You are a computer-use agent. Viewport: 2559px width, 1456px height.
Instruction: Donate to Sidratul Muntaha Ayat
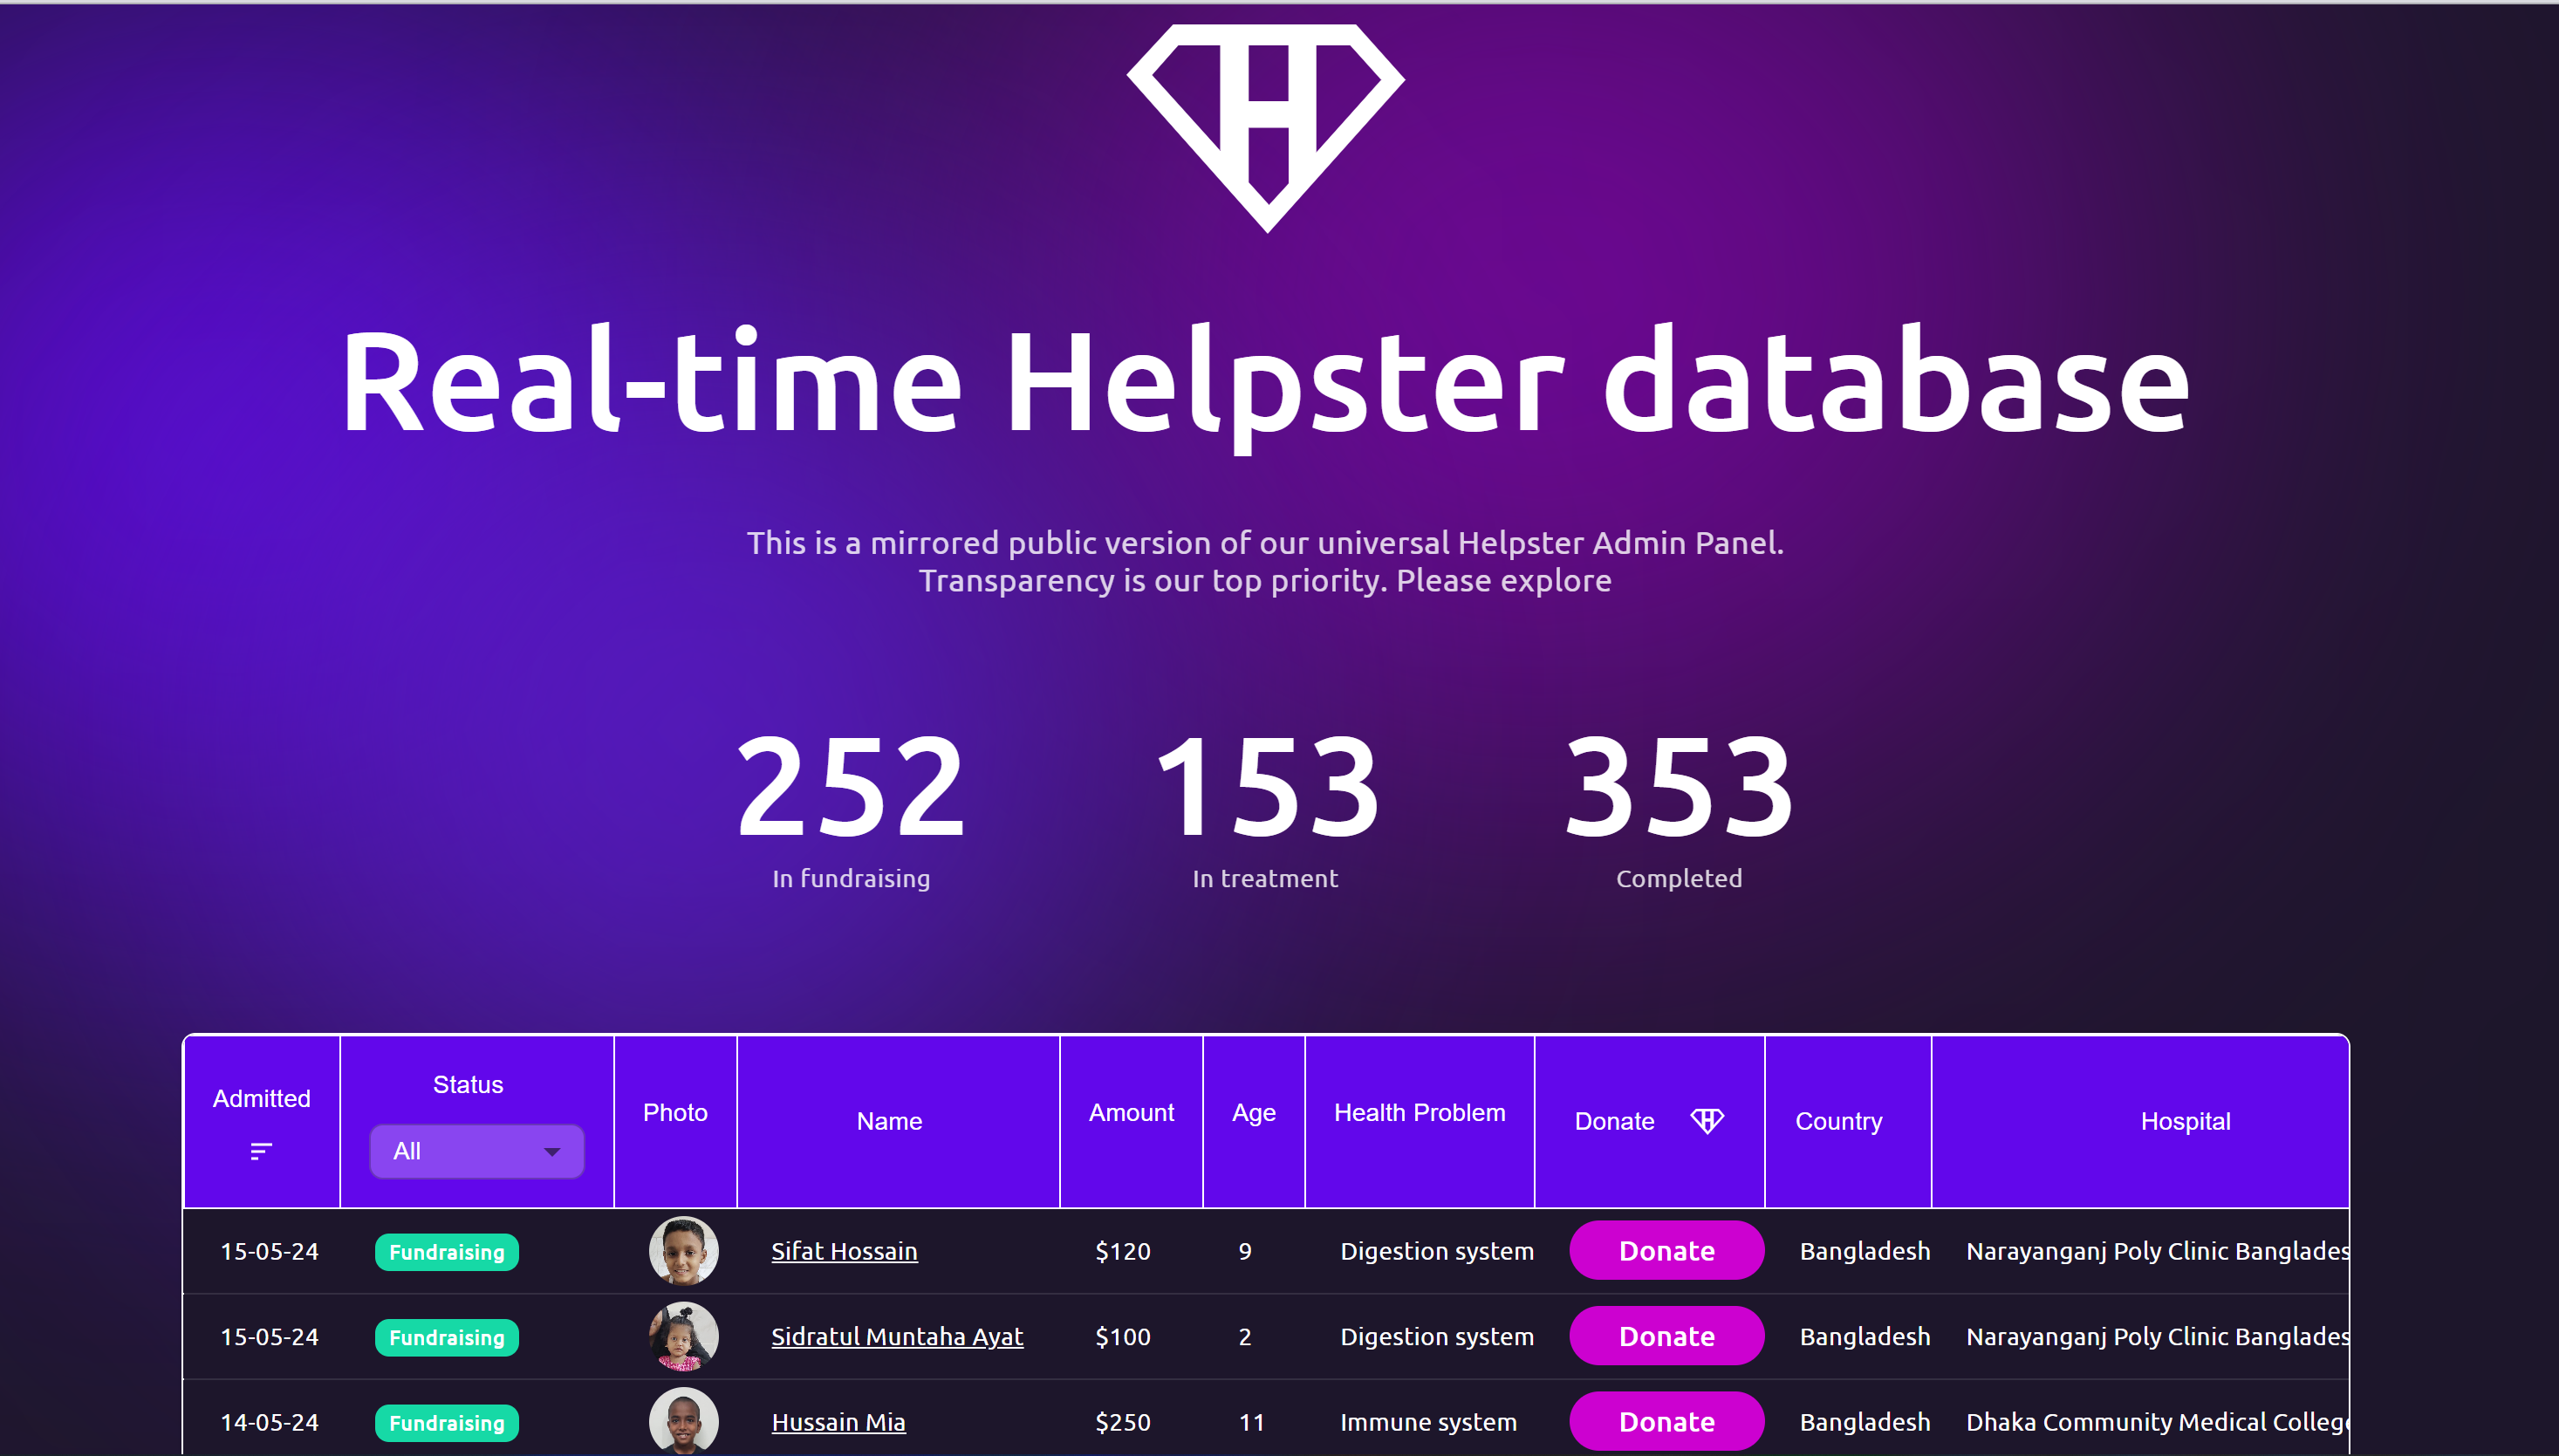1666,1336
